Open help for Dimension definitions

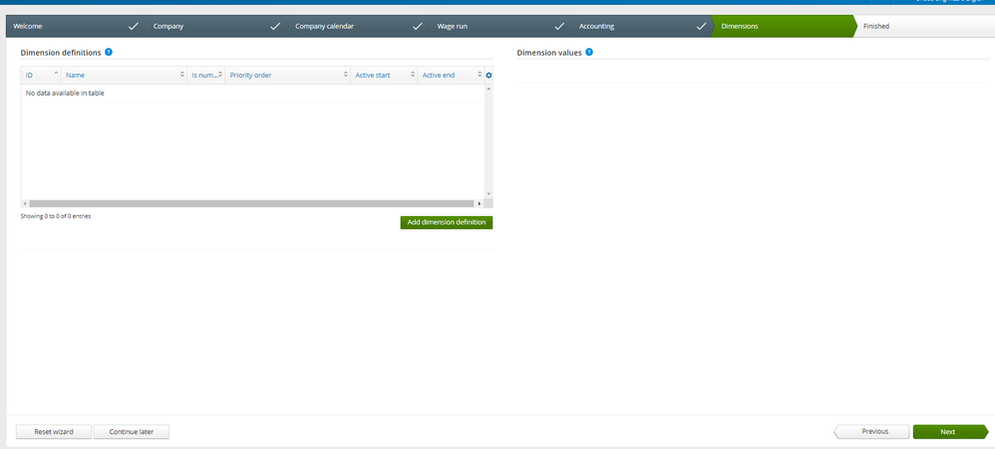(x=109, y=52)
